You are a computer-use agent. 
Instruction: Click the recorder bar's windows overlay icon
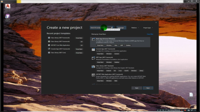pos(160,110)
